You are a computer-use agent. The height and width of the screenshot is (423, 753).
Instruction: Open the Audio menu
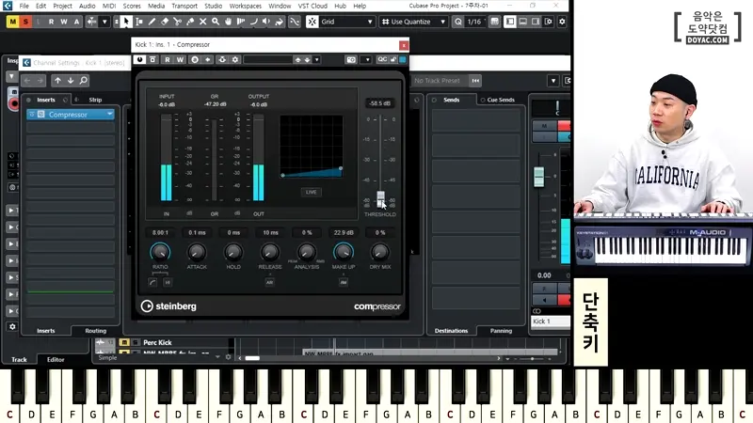click(x=87, y=6)
